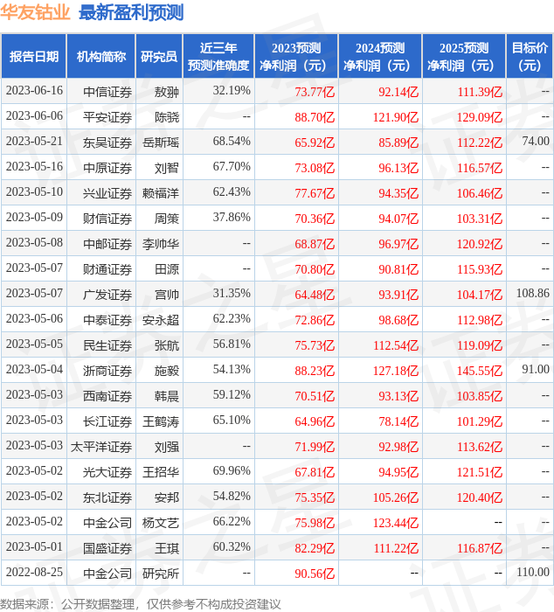The width and height of the screenshot is (554, 612).
Task: Click the 145.55亿 forecast value
Action: [480, 372]
